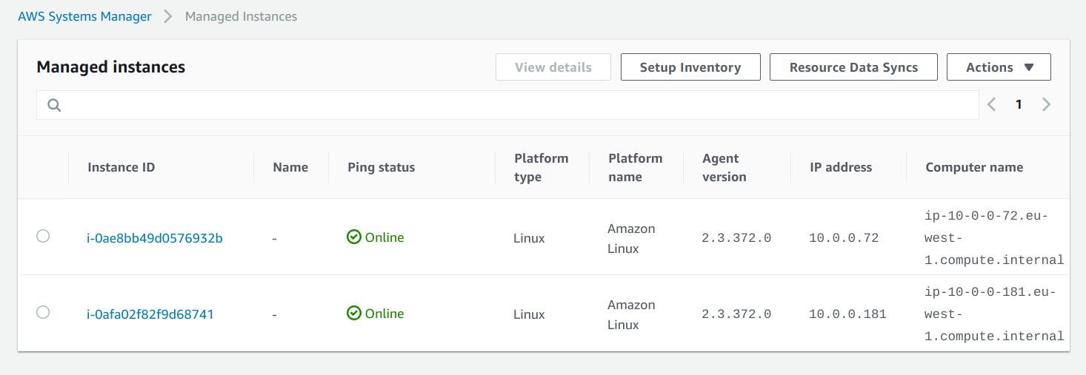The width and height of the screenshot is (1086, 375).
Task: Open instance i-0afa02f82f9d68741 link
Action: point(150,314)
